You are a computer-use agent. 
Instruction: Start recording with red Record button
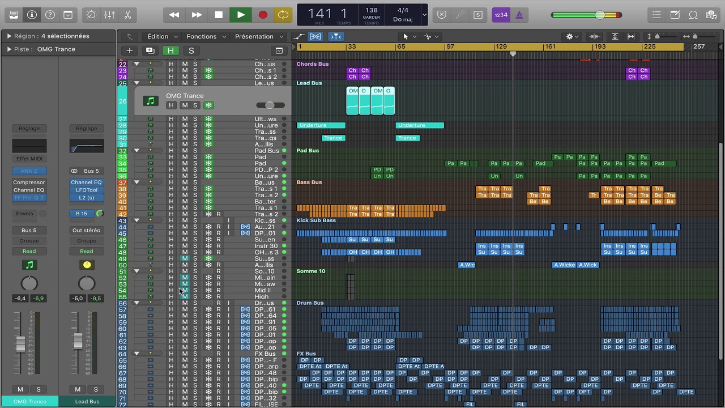pyautogui.click(x=263, y=15)
